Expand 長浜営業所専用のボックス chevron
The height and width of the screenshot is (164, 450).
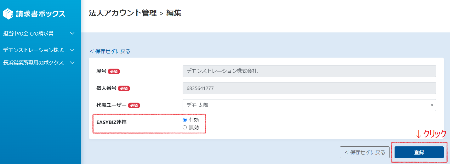[72, 63]
